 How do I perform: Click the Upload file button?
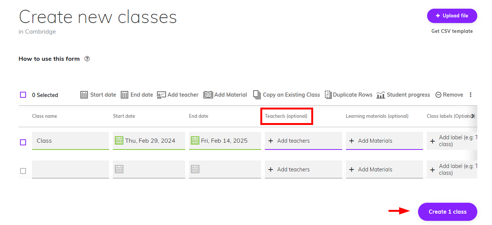click(452, 16)
